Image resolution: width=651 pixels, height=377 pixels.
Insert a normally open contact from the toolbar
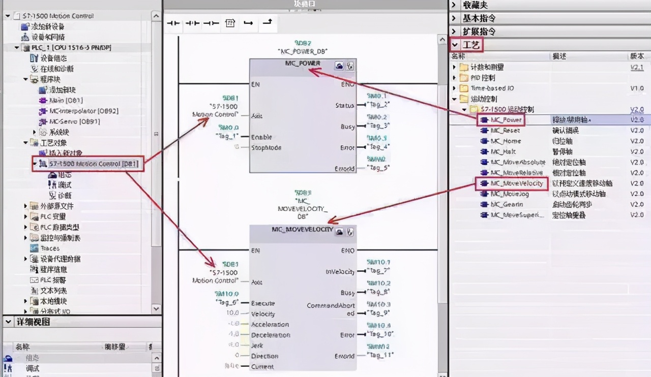174,23
